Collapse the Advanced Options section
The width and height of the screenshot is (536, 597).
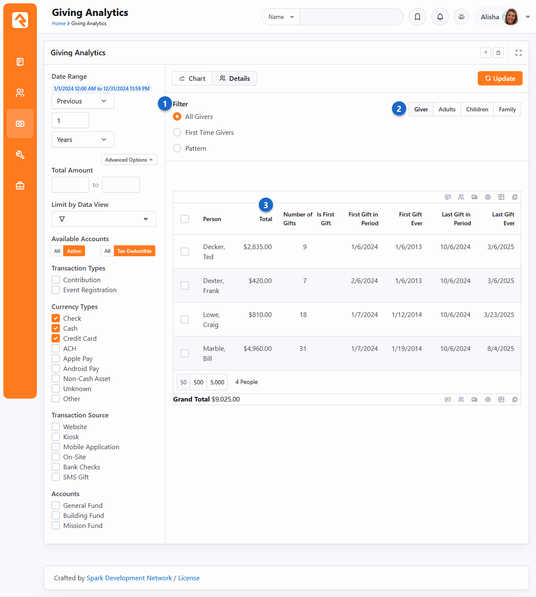tap(129, 160)
